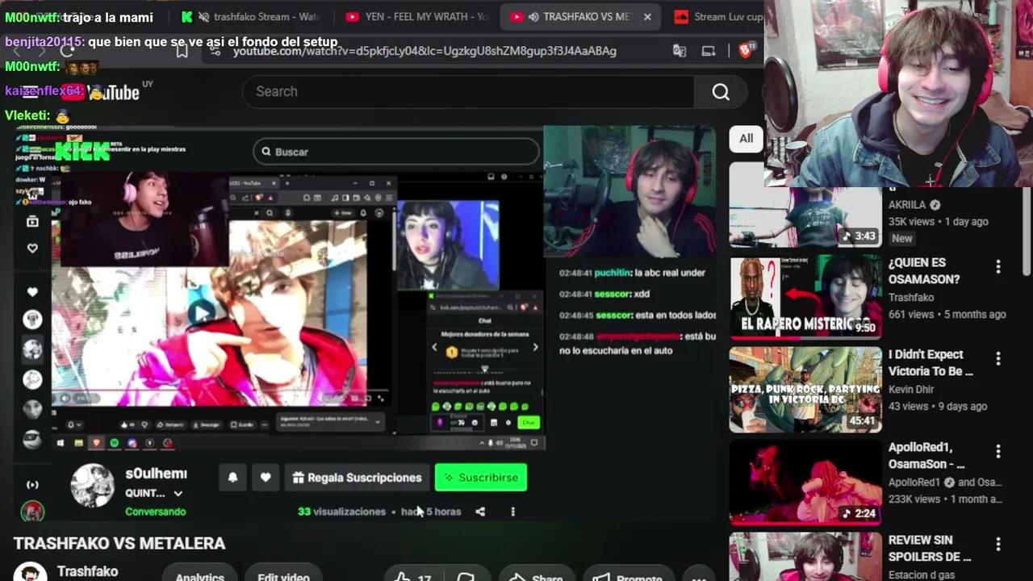Click the Edit video button
1033x581 pixels.
(283, 575)
